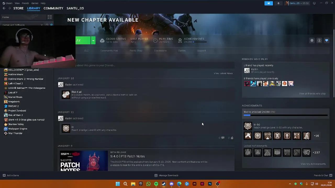335x188 pixels.
Task: Click View My Achievements
Action: (x=313, y=164)
